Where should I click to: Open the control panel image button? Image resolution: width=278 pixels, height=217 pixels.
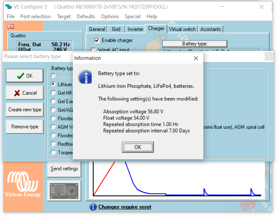point(64,191)
